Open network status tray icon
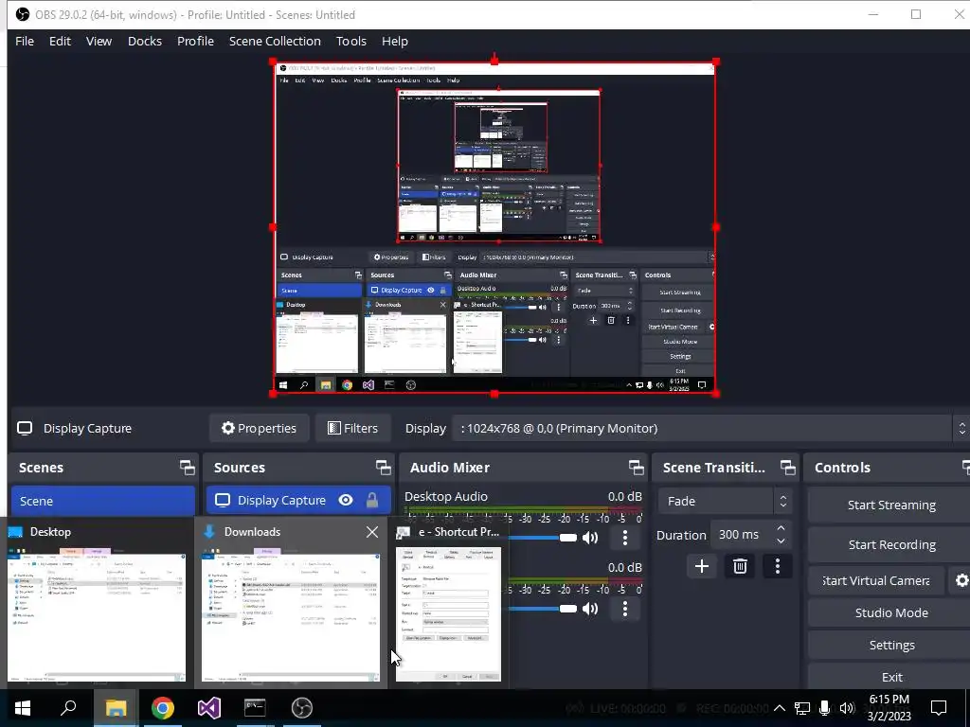The width and height of the screenshot is (970, 727). point(802,708)
